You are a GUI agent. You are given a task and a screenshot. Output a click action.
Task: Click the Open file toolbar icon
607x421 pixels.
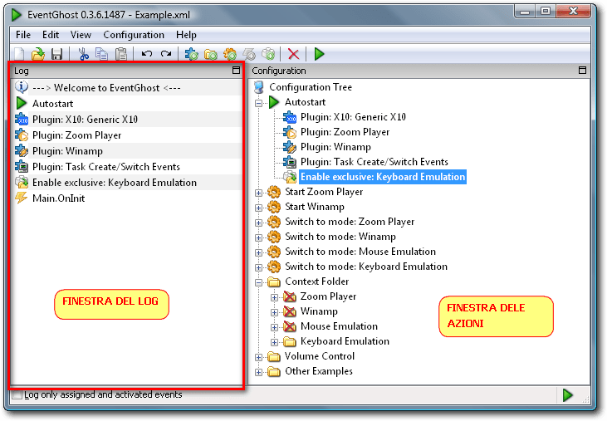38,54
